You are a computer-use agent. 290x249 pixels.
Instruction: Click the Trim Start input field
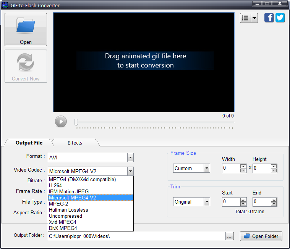231,202
